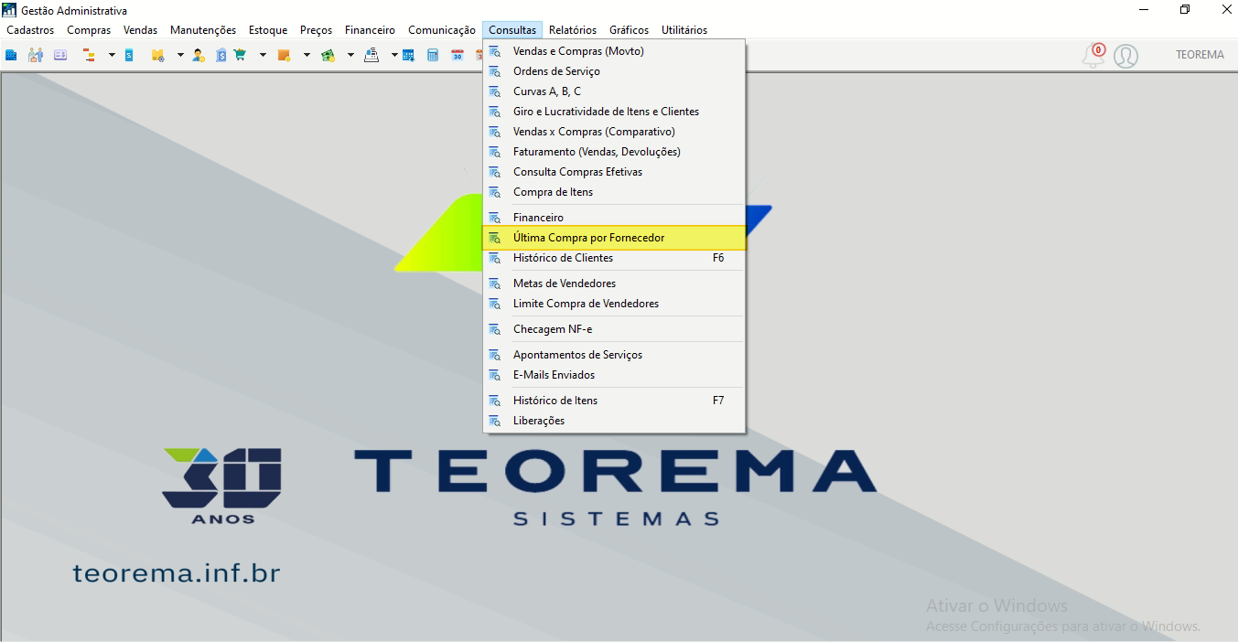This screenshot has height=642, width=1238.
Task: Open the two-people clients toolbar icon
Action: pyautogui.click(x=36, y=55)
